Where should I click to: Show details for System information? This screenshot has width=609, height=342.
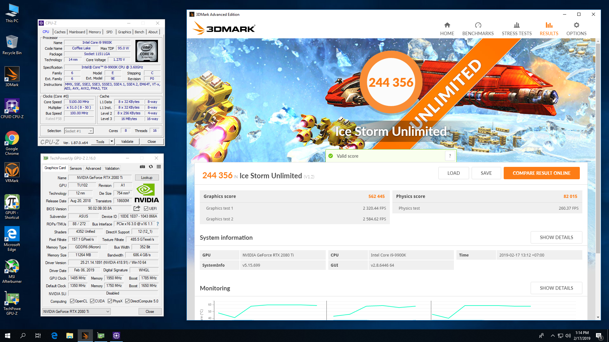[556, 237]
